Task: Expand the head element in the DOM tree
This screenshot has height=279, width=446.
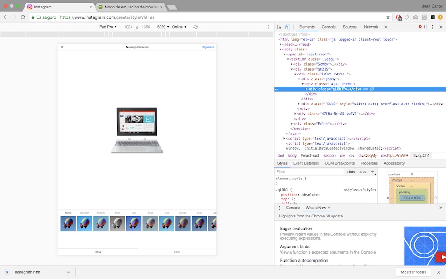Action: (281, 44)
